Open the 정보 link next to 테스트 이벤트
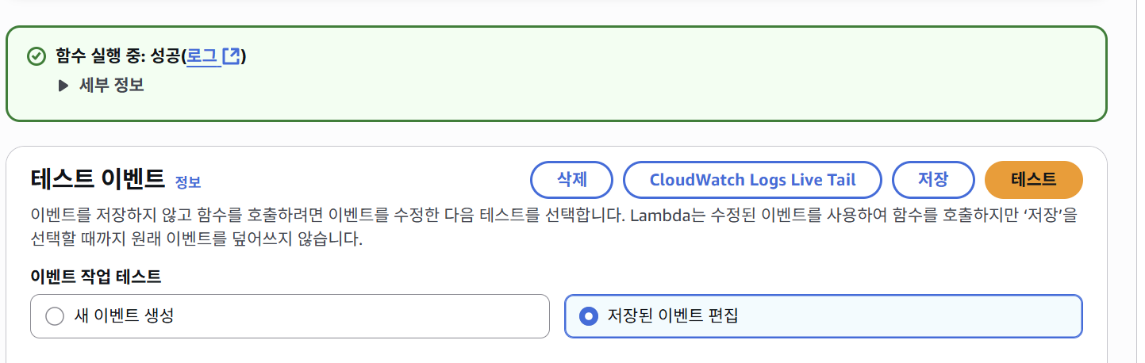Screen dimensions: 1145x363 188,182
